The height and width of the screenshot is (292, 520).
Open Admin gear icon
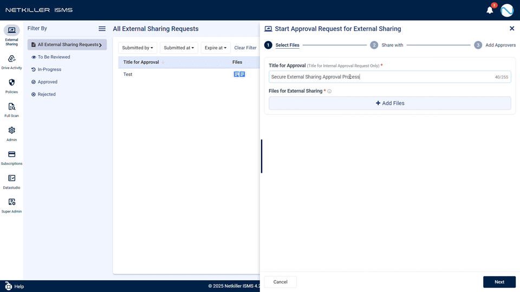pyautogui.click(x=11, y=130)
